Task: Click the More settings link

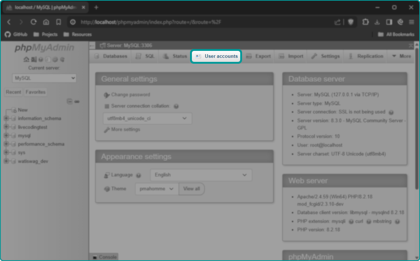Action: pyautogui.click(x=126, y=130)
